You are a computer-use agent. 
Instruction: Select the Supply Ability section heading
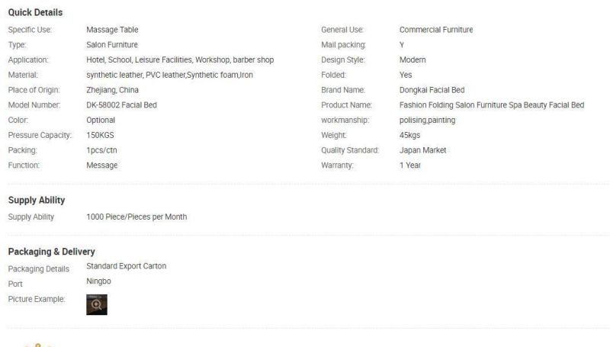[x=37, y=201]
